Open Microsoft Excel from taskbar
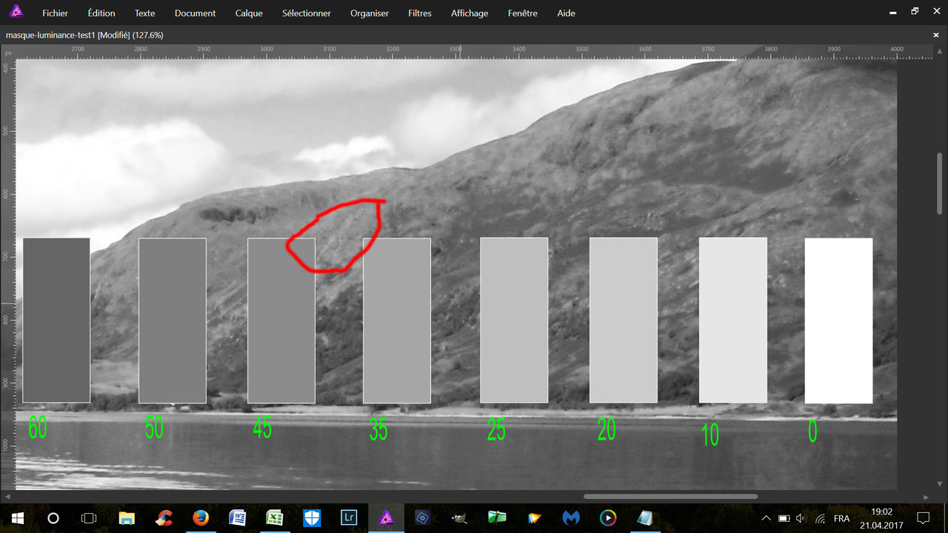948x533 pixels. pyautogui.click(x=275, y=518)
